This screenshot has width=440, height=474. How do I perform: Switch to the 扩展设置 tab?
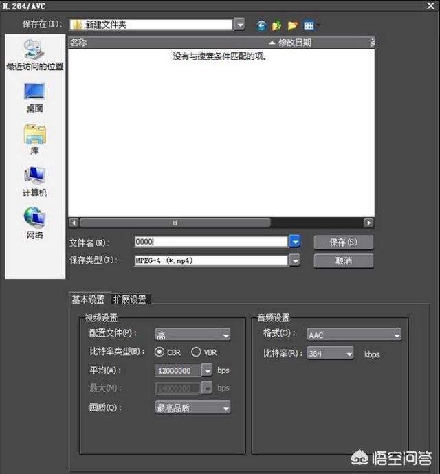click(130, 299)
